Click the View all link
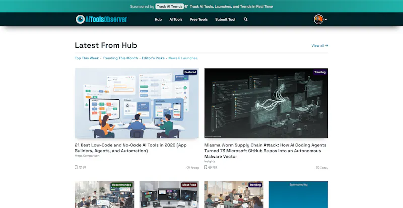 tap(320, 46)
